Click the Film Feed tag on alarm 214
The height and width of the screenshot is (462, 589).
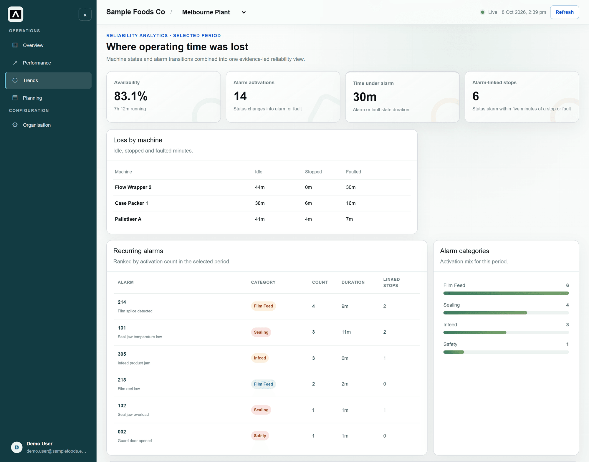[x=263, y=306]
